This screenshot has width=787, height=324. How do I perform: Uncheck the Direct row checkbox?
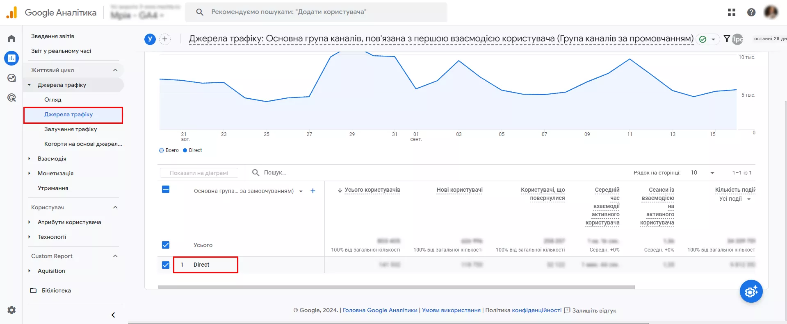[x=166, y=265]
